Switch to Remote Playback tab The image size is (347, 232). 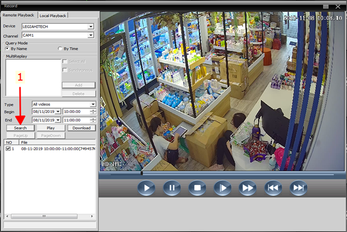point(19,15)
